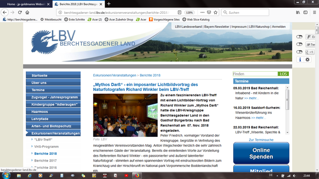Show site information icon in address bar
The image size is (319, 179).
coord(60,13)
